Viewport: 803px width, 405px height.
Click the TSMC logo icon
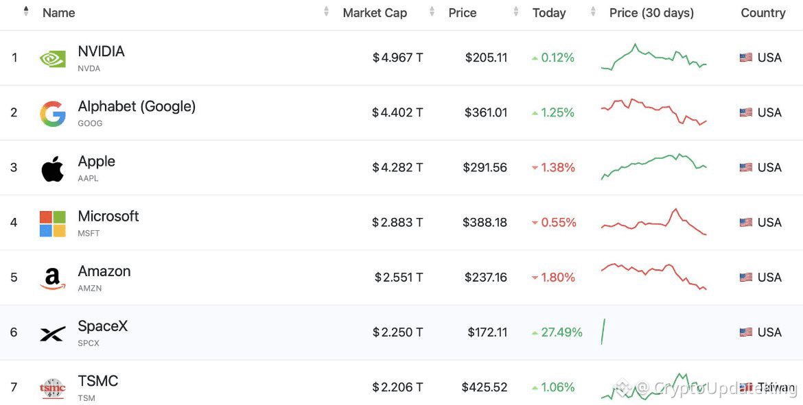(53, 389)
